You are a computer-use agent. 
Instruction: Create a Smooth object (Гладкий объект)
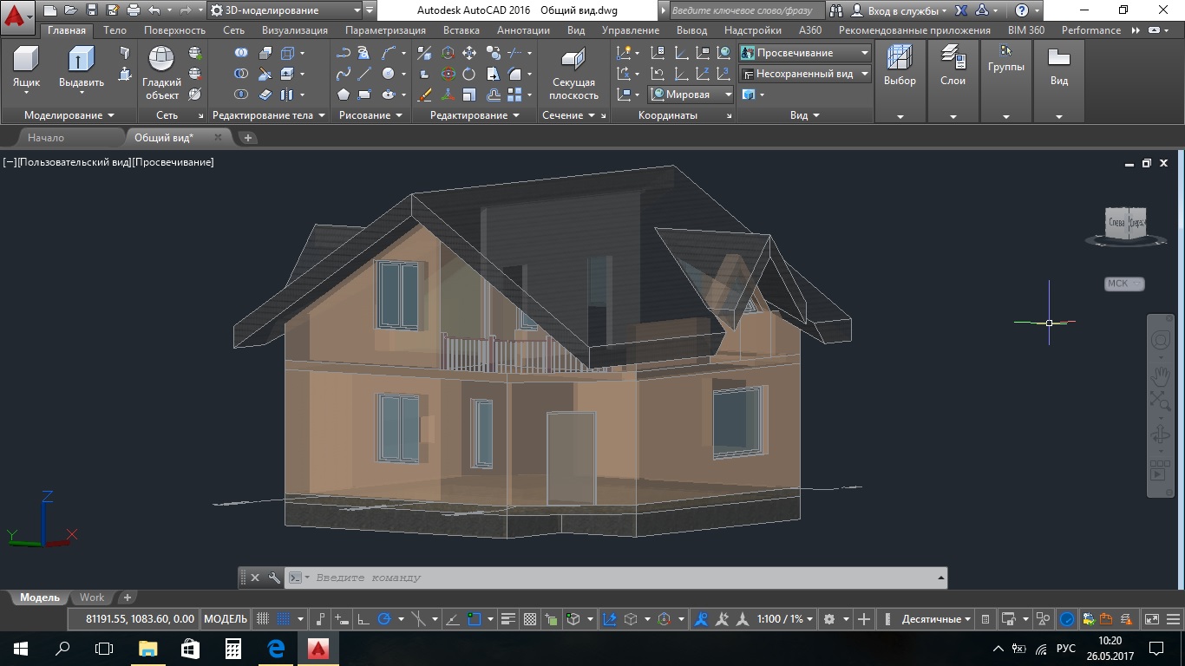[x=161, y=73]
